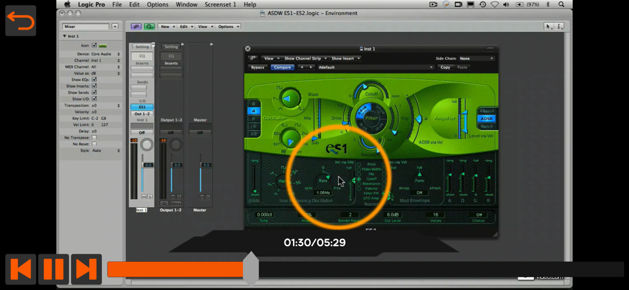
Task: Select the Cutoff router radio button
Action: click(x=359, y=179)
